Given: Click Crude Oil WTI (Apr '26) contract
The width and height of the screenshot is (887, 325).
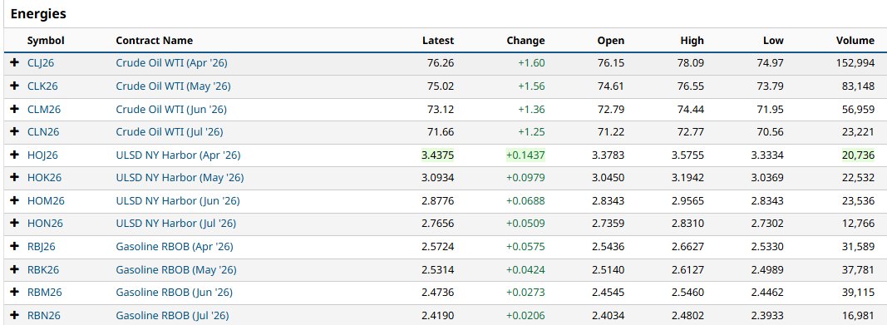Looking at the screenshot, I should (x=171, y=62).
